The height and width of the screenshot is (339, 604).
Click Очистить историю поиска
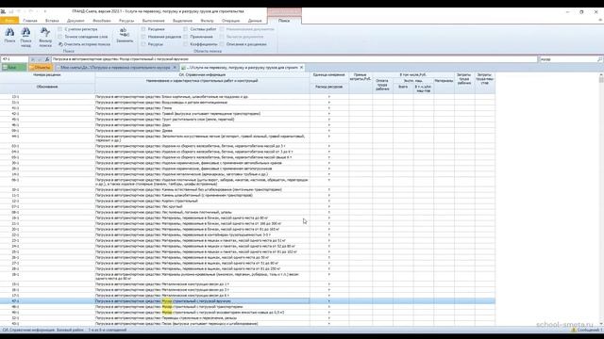84,44
